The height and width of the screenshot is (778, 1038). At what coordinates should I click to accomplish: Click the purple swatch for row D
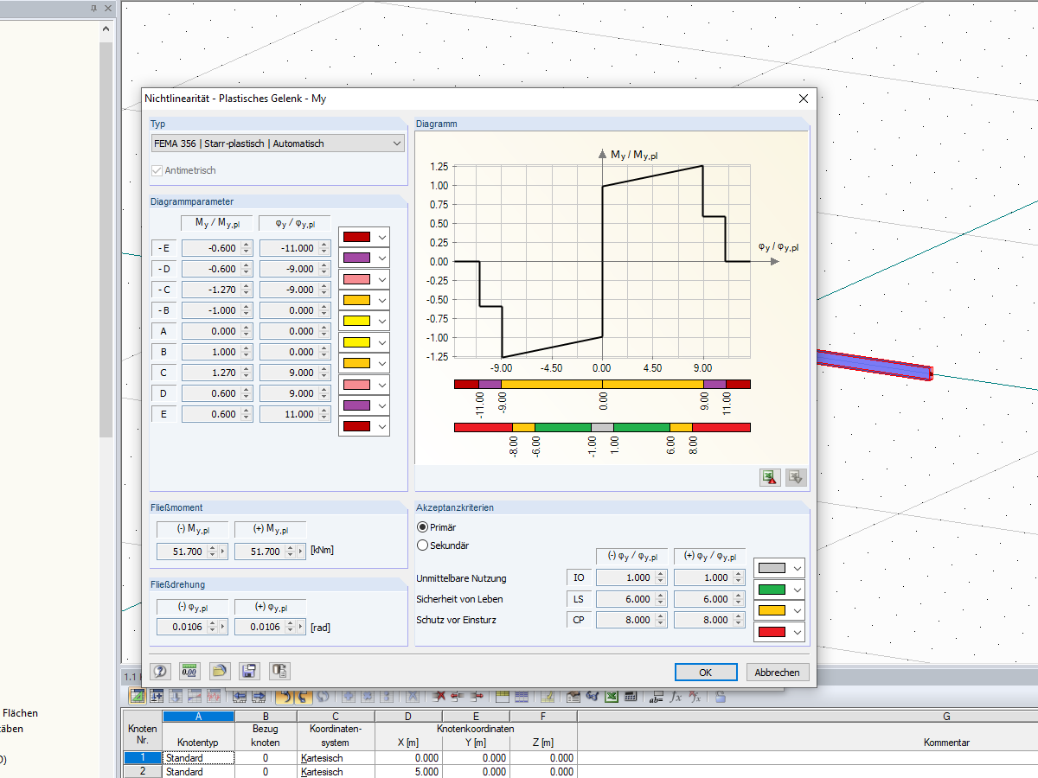(x=356, y=405)
